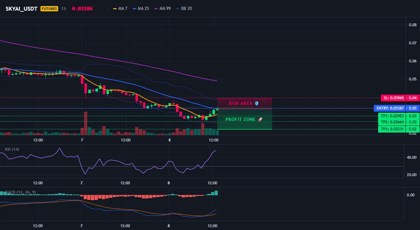Click the yellow FUTURES badge

[49, 9]
